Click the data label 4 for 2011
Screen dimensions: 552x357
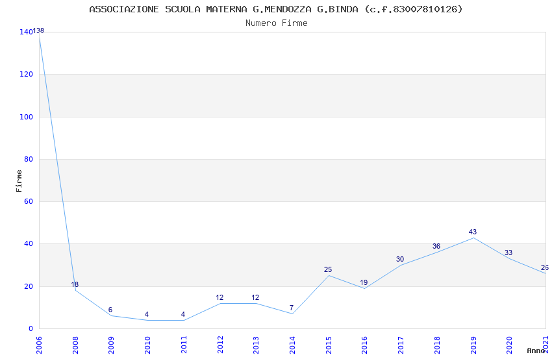182,314
